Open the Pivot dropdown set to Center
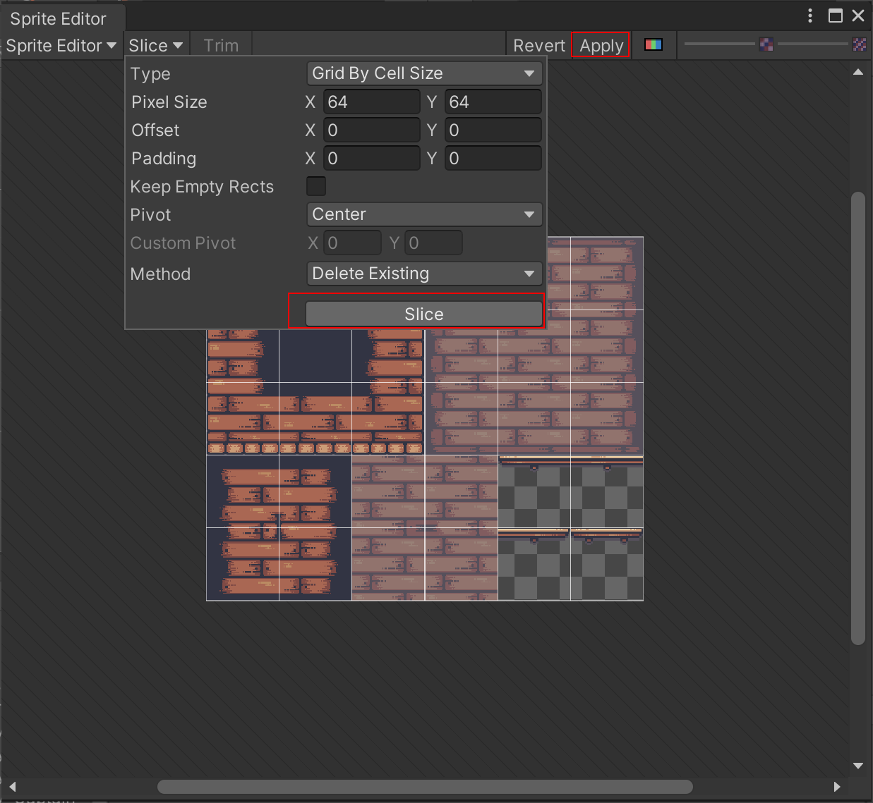This screenshot has height=803, width=873. (424, 214)
